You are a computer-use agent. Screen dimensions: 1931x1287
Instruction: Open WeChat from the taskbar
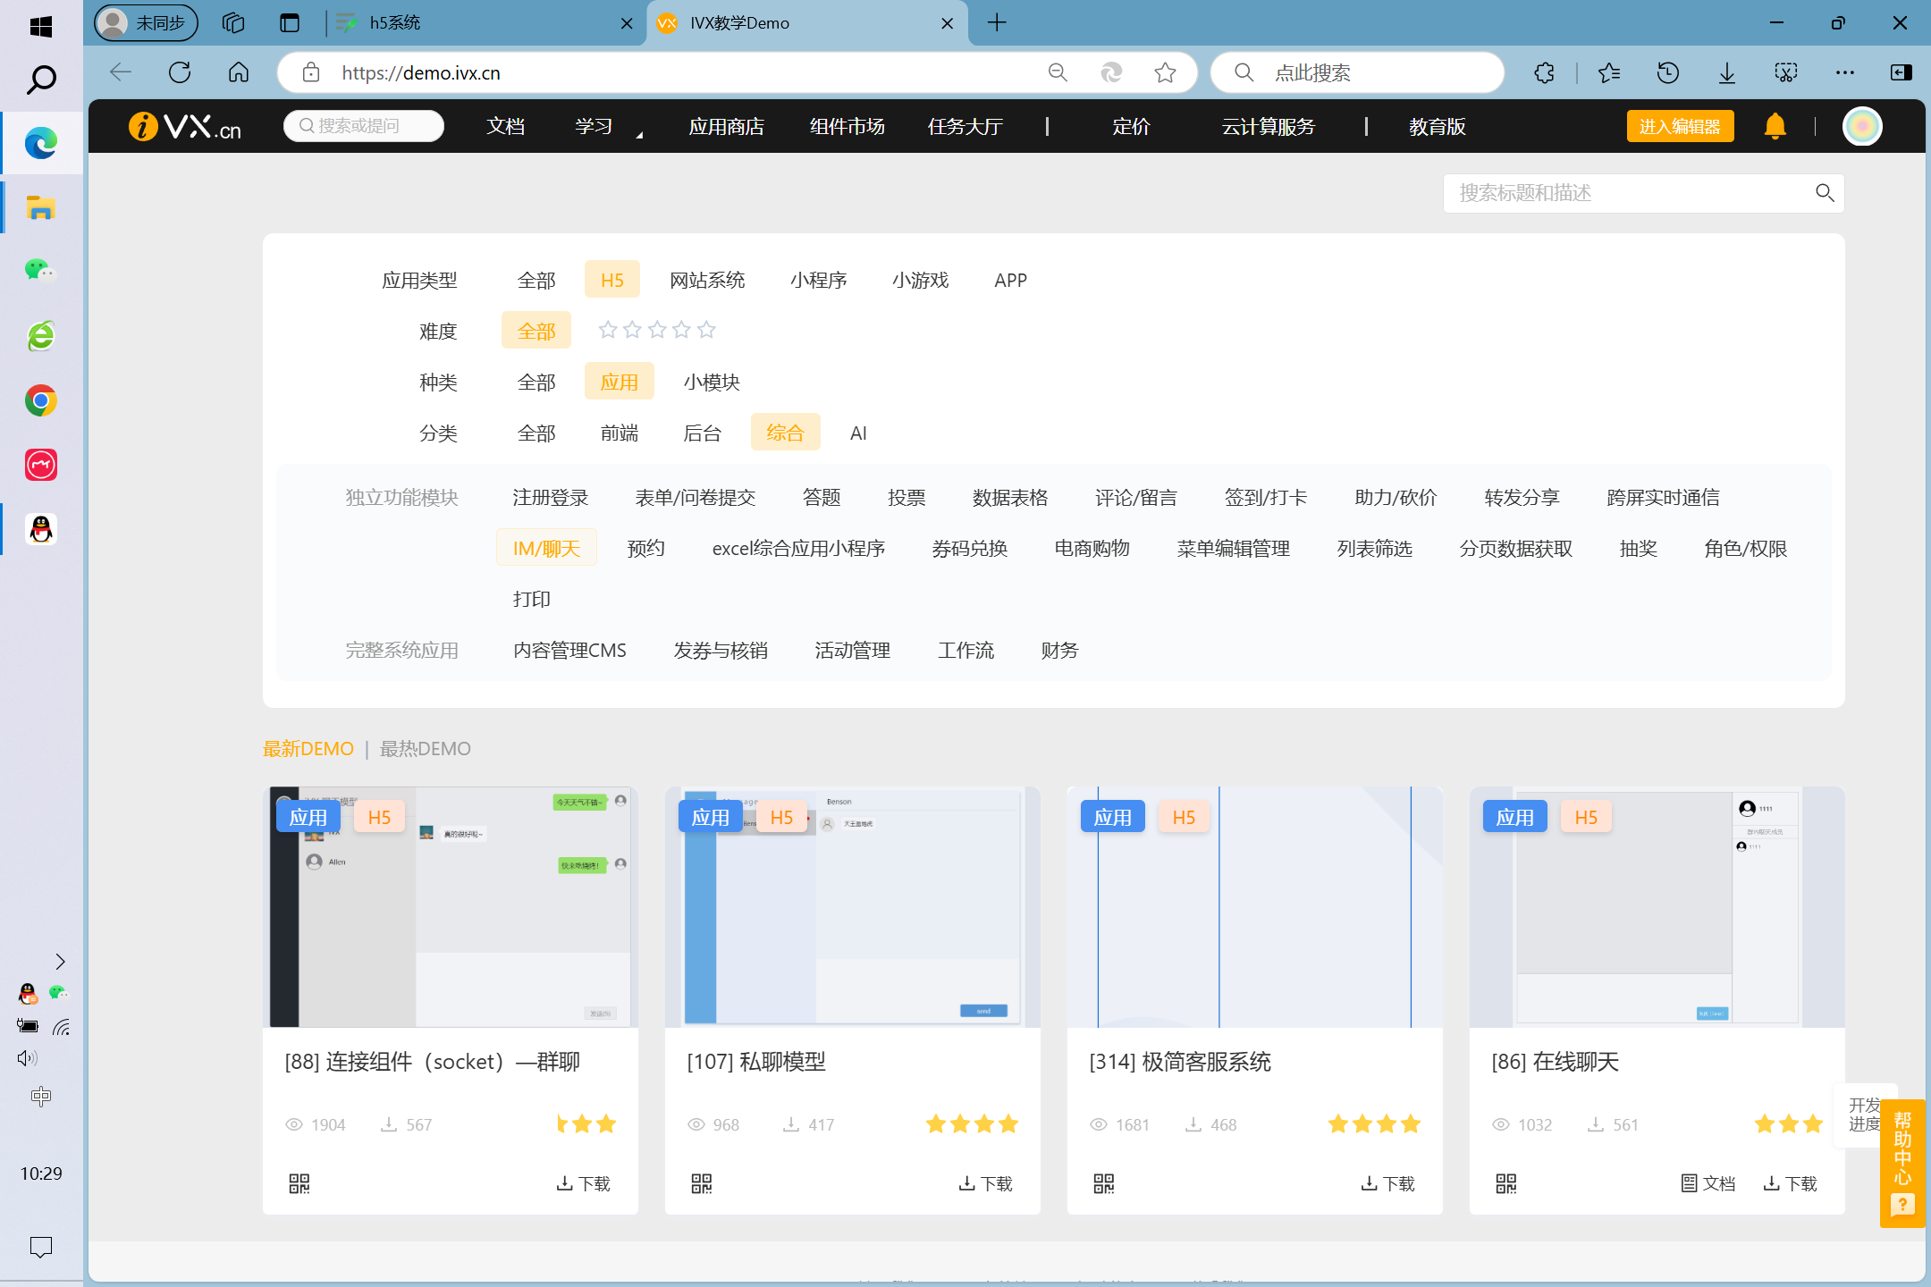tap(40, 270)
